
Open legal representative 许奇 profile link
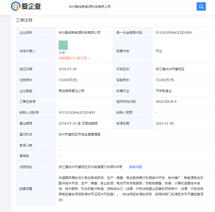pyautogui.click(x=62, y=53)
